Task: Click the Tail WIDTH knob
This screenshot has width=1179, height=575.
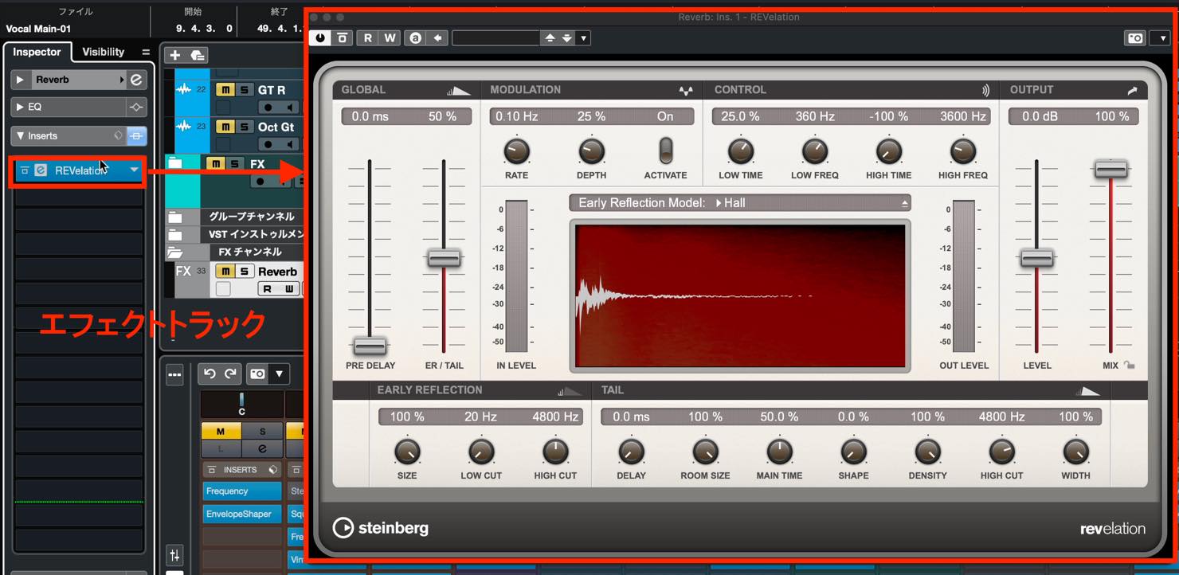Action: pos(1075,452)
